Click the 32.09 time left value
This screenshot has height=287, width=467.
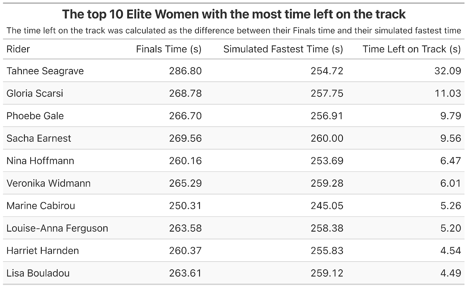(447, 71)
